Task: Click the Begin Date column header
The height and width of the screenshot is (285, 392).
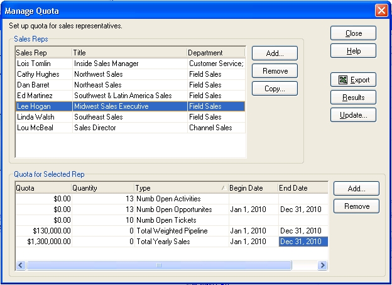Action: point(253,188)
